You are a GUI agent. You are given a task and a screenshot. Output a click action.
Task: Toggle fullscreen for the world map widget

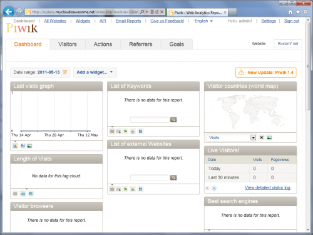262,137
